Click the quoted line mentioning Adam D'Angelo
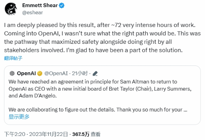 (x=32, y=96)
